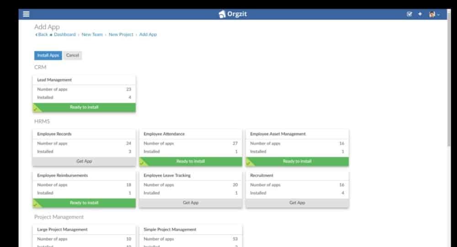This screenshot has height=247, width=457.
Task: Open the tasks checklist icon in header
Action: point(409,14)
